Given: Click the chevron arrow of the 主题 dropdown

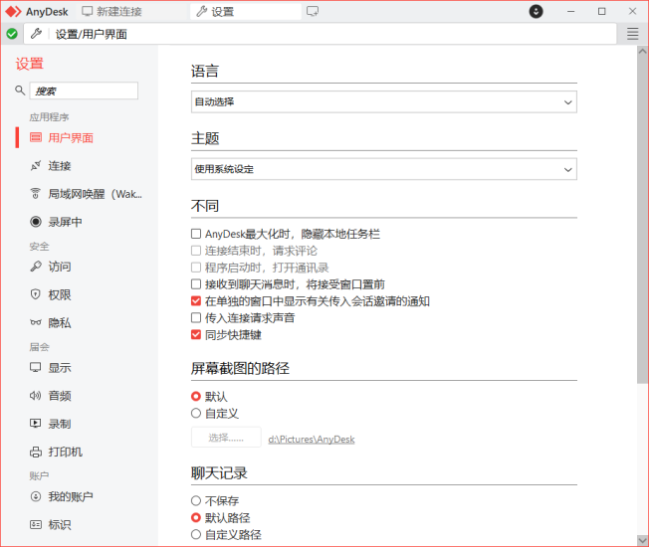Looking at the screenshot, I should [567, 169].
